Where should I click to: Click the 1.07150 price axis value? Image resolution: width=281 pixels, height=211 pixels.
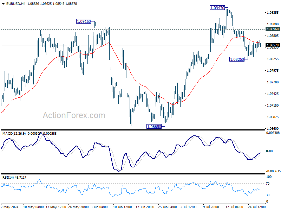point(273,105)
